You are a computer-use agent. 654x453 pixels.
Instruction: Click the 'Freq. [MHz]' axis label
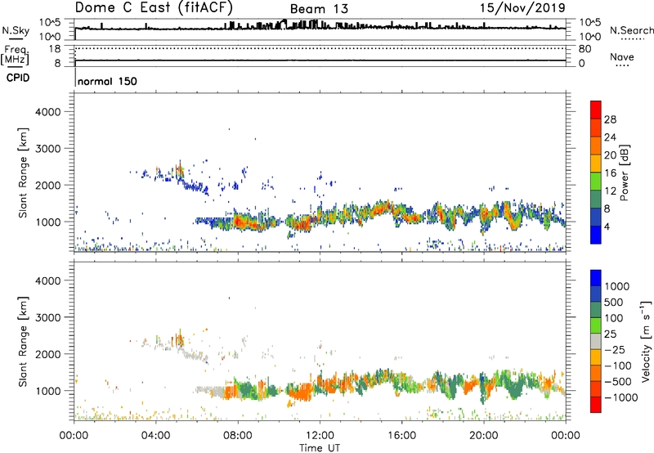16,56
